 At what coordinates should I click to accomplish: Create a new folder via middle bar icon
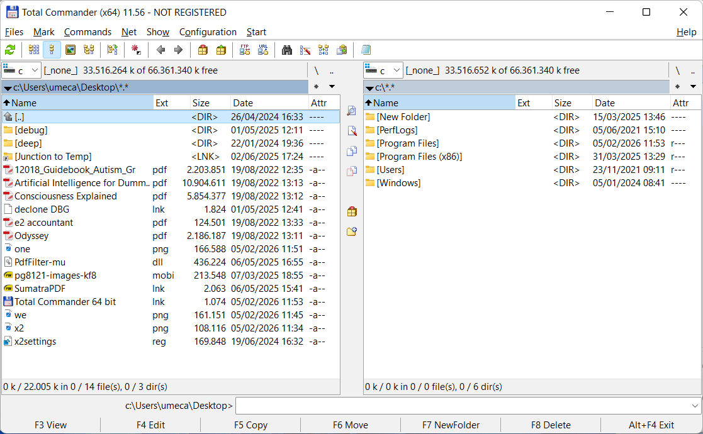pyautogui.click(x=352, y=231)
